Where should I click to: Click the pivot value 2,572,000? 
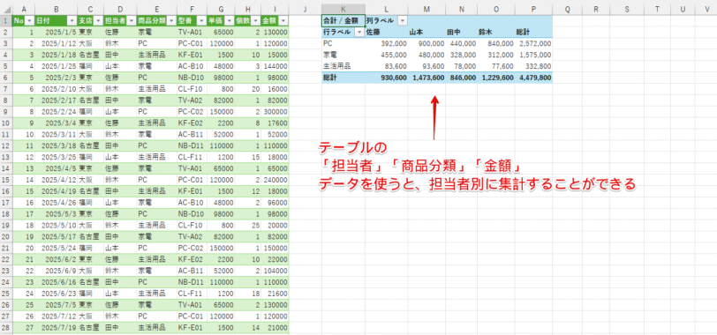tap(533, 43)
